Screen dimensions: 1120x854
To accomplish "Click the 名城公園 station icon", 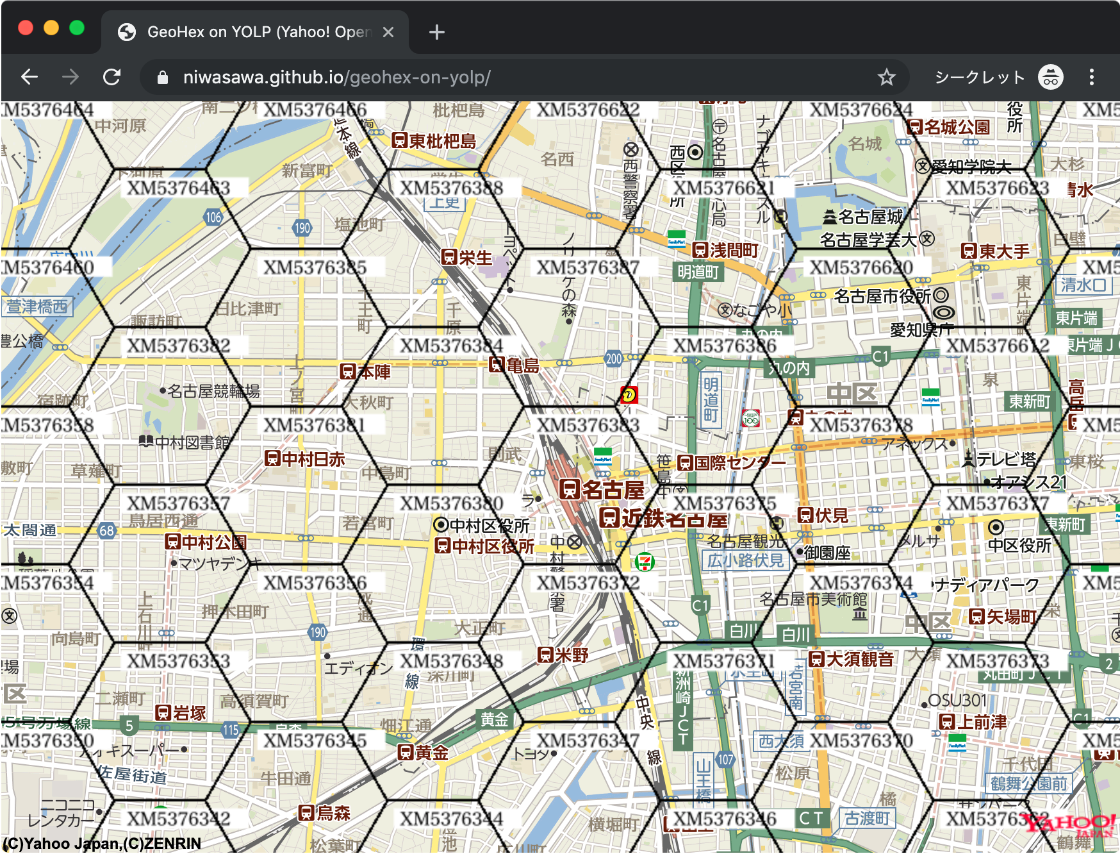I will [915, 126].
